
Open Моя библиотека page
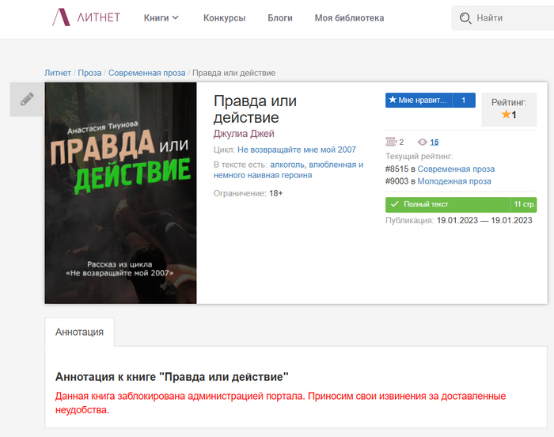pos(349,17)
